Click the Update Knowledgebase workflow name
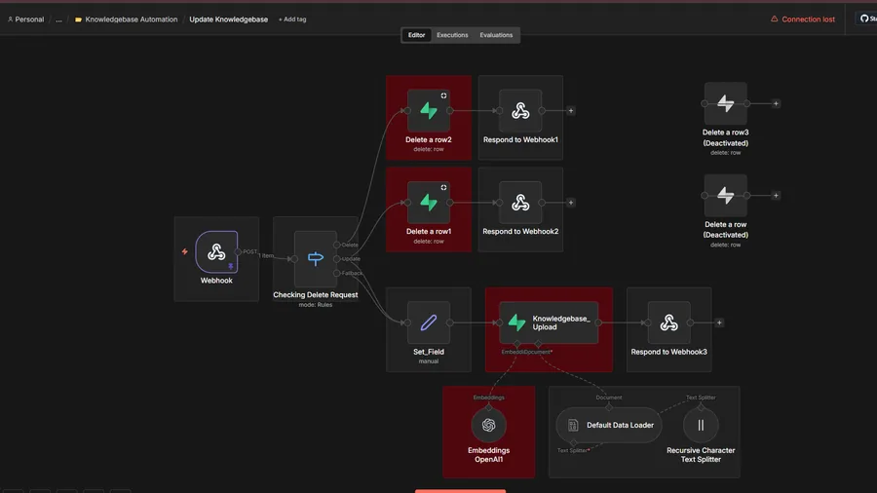Image resolution: width=877 pixels, height=493 pixels. click(x=228, y=19)
